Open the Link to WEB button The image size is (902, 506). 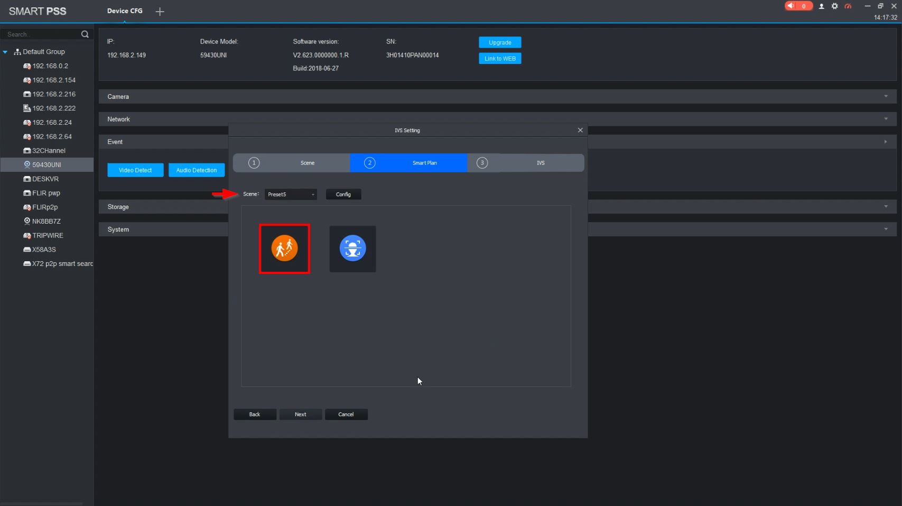500,59
